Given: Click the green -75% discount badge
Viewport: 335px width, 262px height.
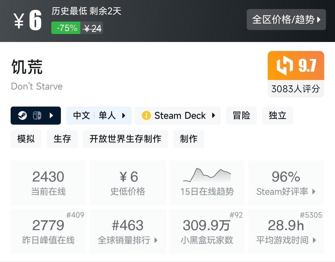Looking at the screenshot, I should pyautogui.click(x=66, y=28).
